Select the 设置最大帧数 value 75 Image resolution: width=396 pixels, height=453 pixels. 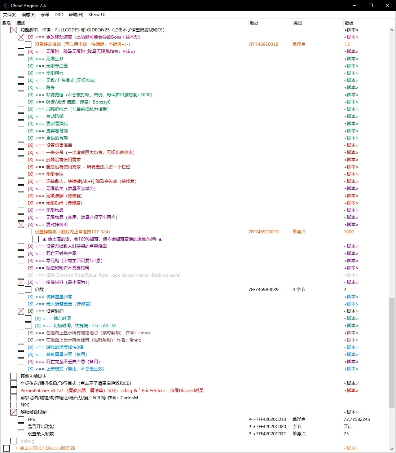pos(346,434)
